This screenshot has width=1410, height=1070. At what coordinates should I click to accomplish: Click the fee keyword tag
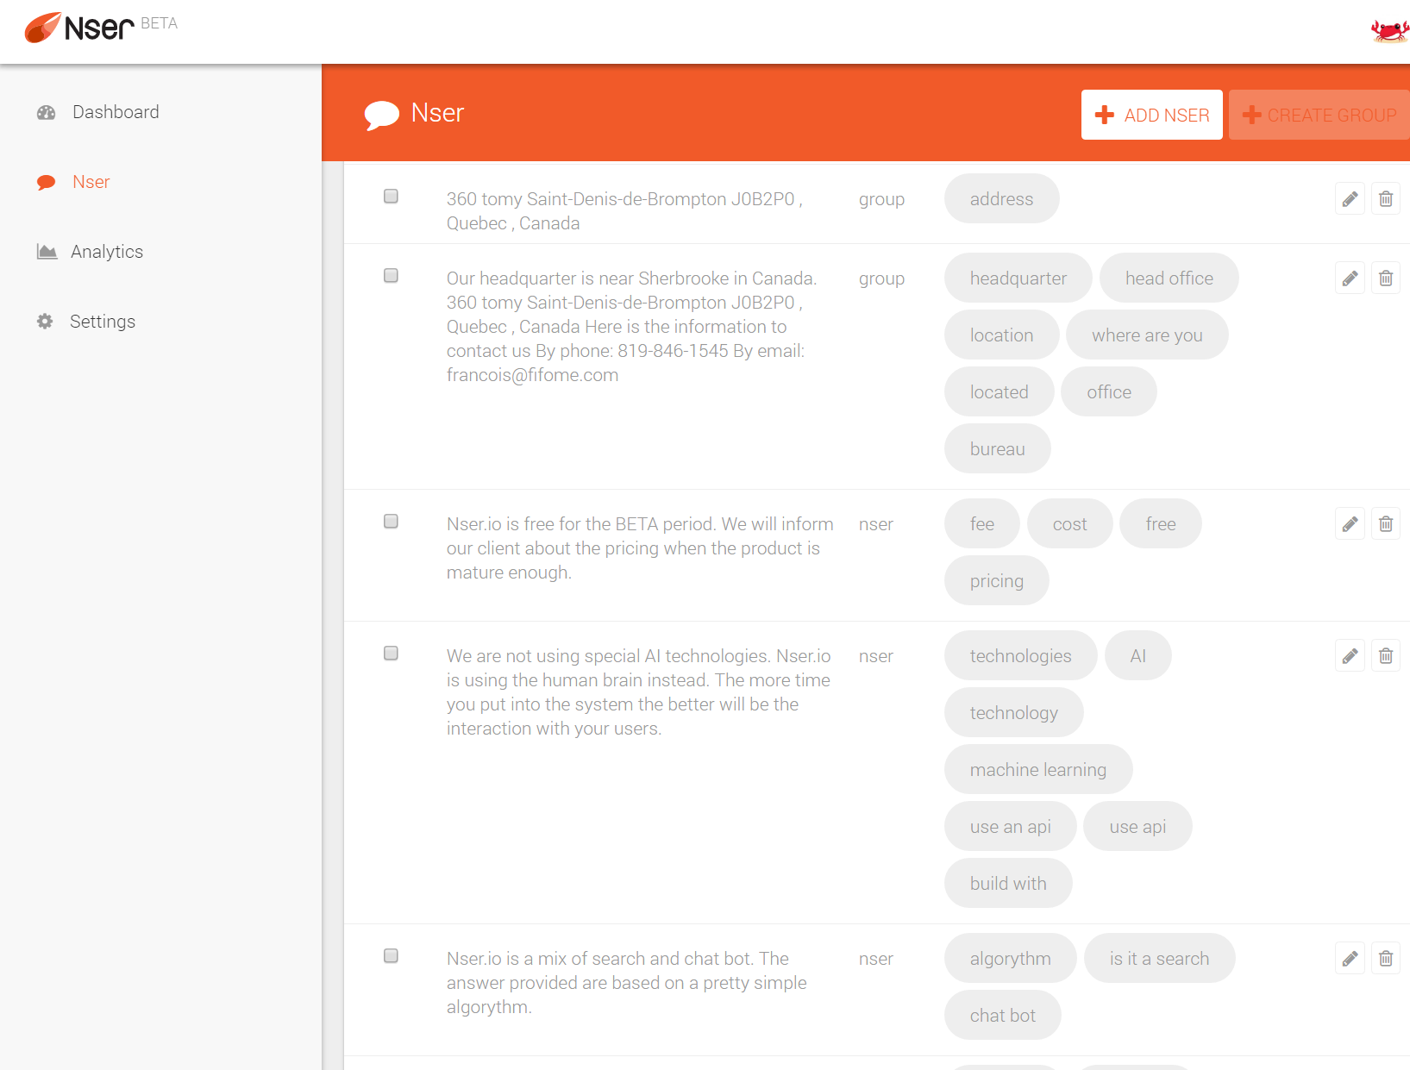tap(981, 524)
